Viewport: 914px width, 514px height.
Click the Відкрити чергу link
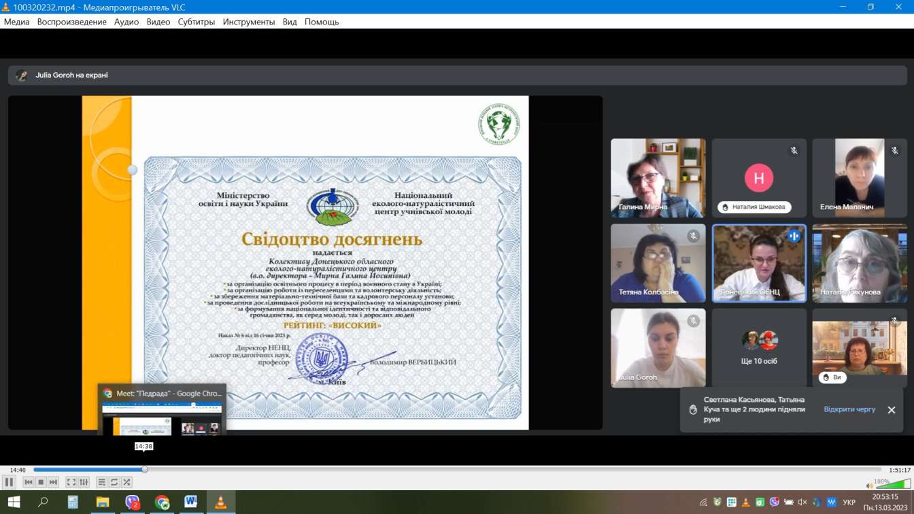point(849,410)
